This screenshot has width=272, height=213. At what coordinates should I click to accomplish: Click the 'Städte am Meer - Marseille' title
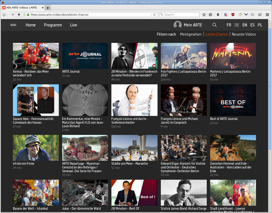[x=130, y=164]
